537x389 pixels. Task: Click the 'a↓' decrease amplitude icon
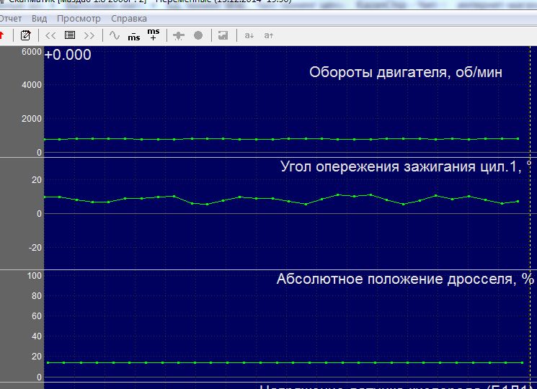pos(249,35)
